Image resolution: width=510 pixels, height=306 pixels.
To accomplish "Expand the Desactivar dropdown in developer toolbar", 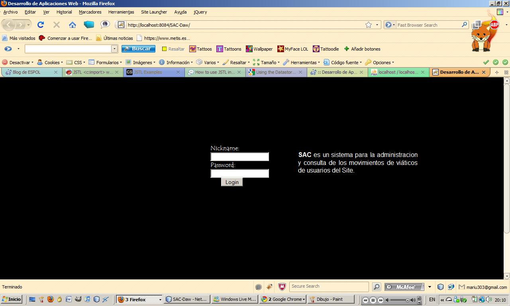I will 20,63.
